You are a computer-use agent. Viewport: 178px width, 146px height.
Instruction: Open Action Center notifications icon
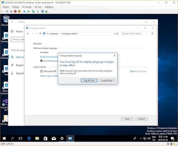point(173,138)
